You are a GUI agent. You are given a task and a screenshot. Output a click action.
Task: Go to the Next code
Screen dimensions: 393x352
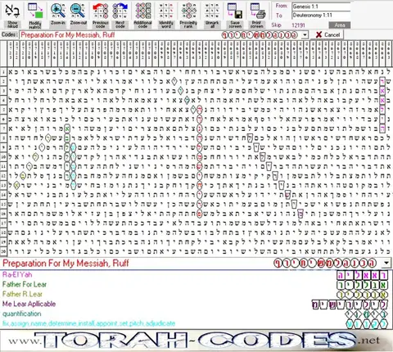[x=120, y=15]
